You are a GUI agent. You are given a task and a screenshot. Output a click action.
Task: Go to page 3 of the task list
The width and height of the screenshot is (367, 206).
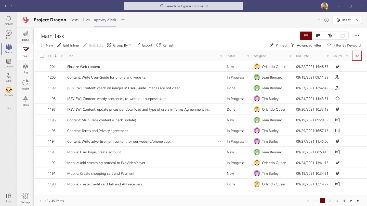click(x=337, y=201)
